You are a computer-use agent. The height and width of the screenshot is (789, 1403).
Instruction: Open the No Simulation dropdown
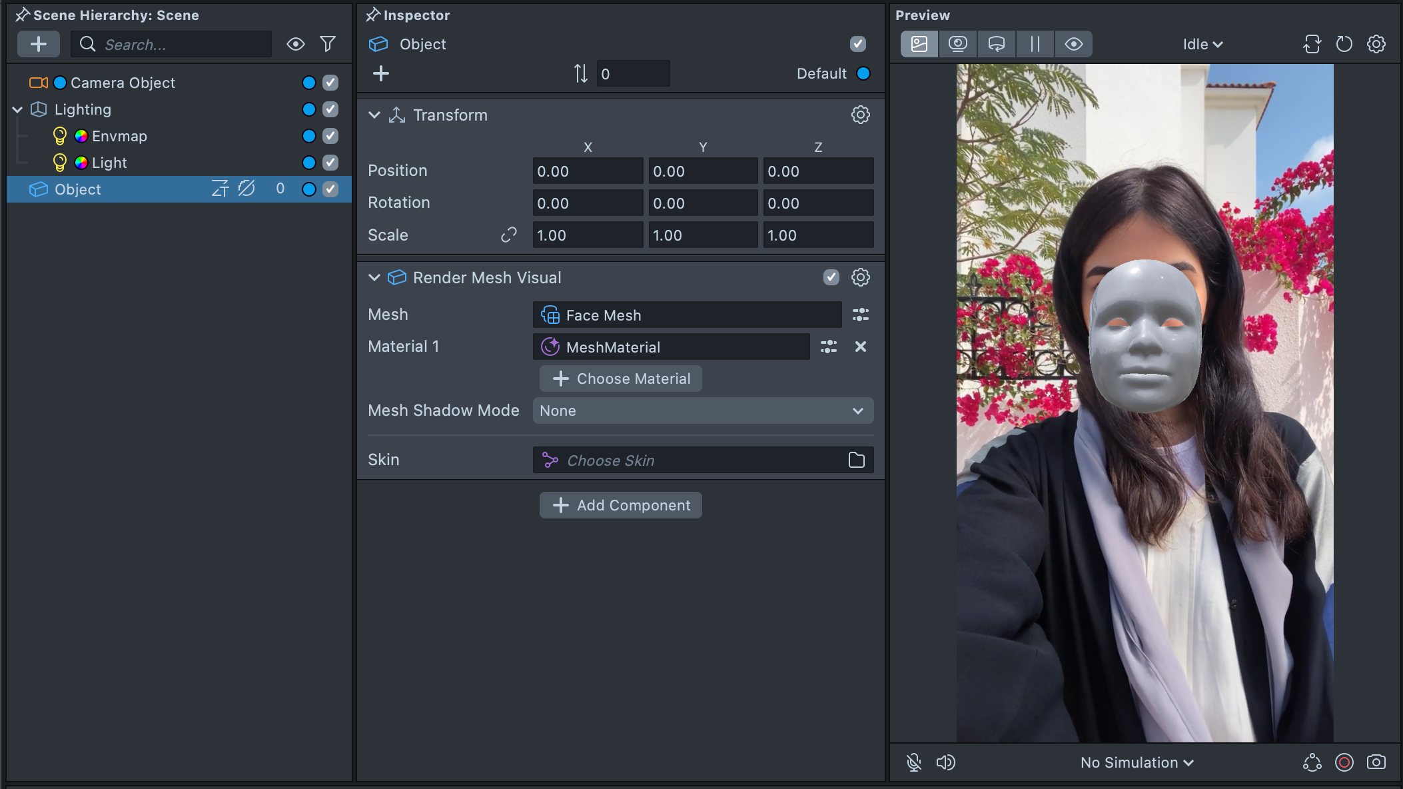[x=1137, y=762]
